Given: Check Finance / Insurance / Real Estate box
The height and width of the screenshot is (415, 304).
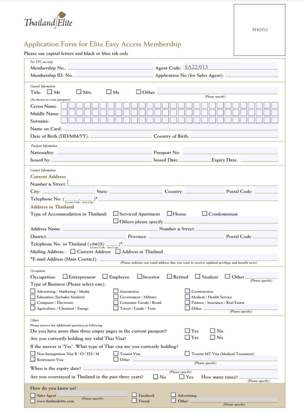Looking at the screenshot, I should click(x=187, y=302).
